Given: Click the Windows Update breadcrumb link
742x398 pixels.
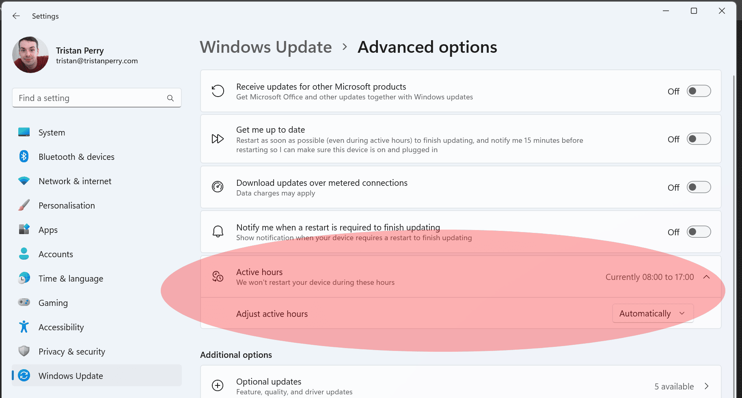Looking at the screenshot, I should 265,47.
